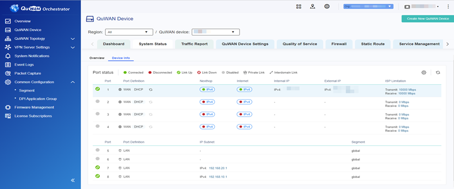Click the QuWAN Orchestrator logo
This screenshot has height=189, width=454.
(40, 9)
